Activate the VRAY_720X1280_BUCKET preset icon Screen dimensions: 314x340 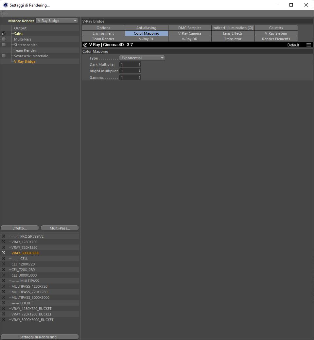click(x=3, y=314)
